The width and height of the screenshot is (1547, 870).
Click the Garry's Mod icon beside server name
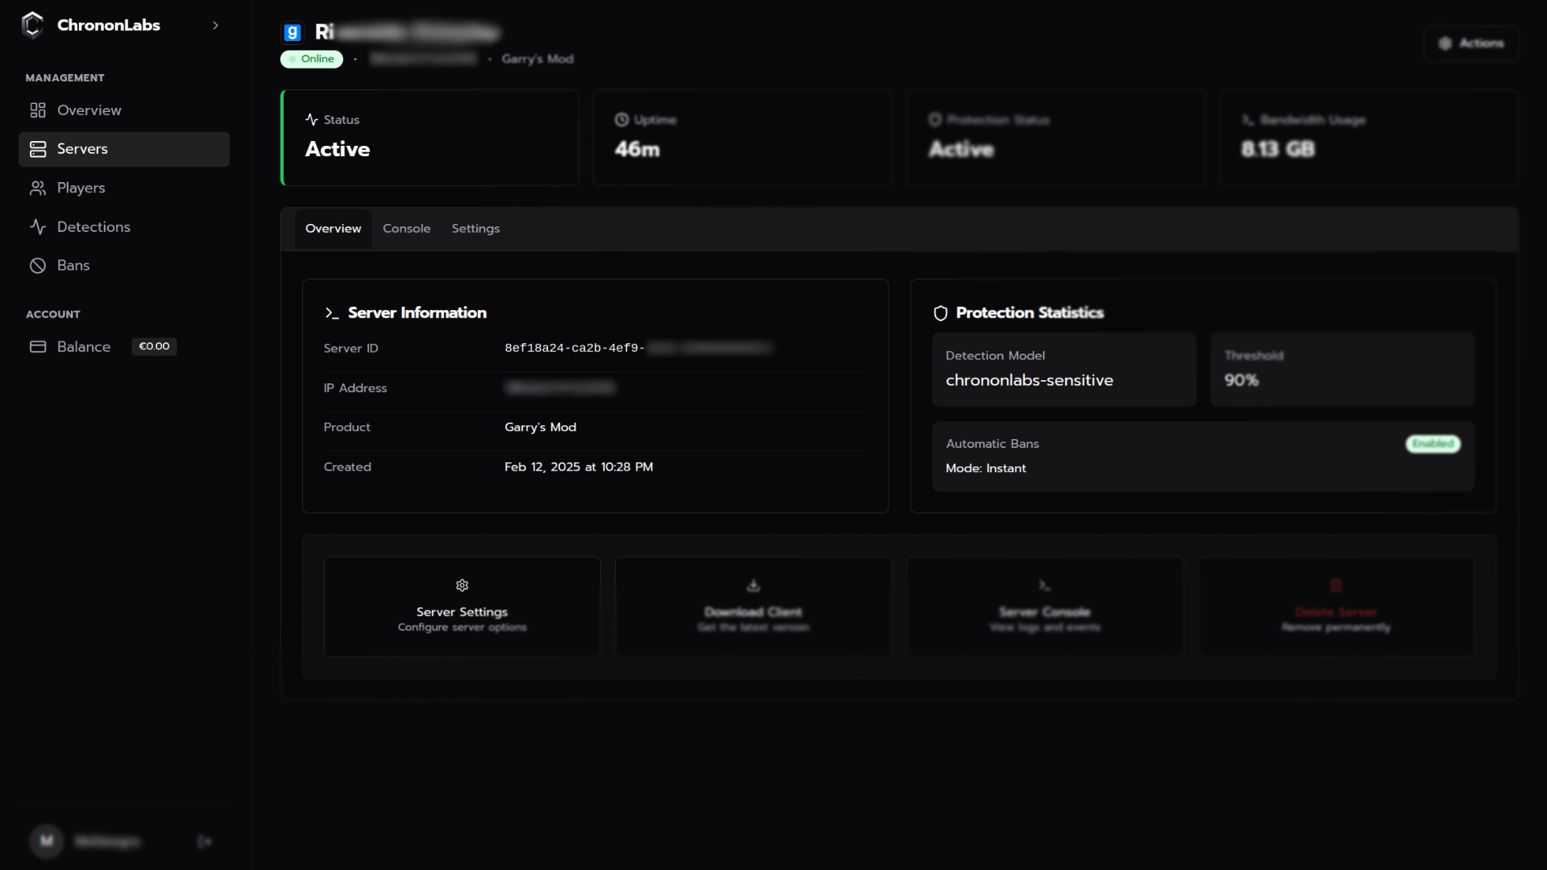292,31
